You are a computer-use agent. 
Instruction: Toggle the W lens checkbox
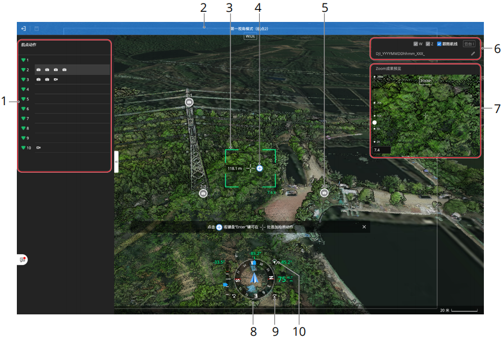pyautogui.click(x=416, y=44)
